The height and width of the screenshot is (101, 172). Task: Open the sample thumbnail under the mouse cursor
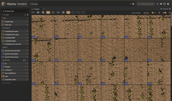[66, 73]
